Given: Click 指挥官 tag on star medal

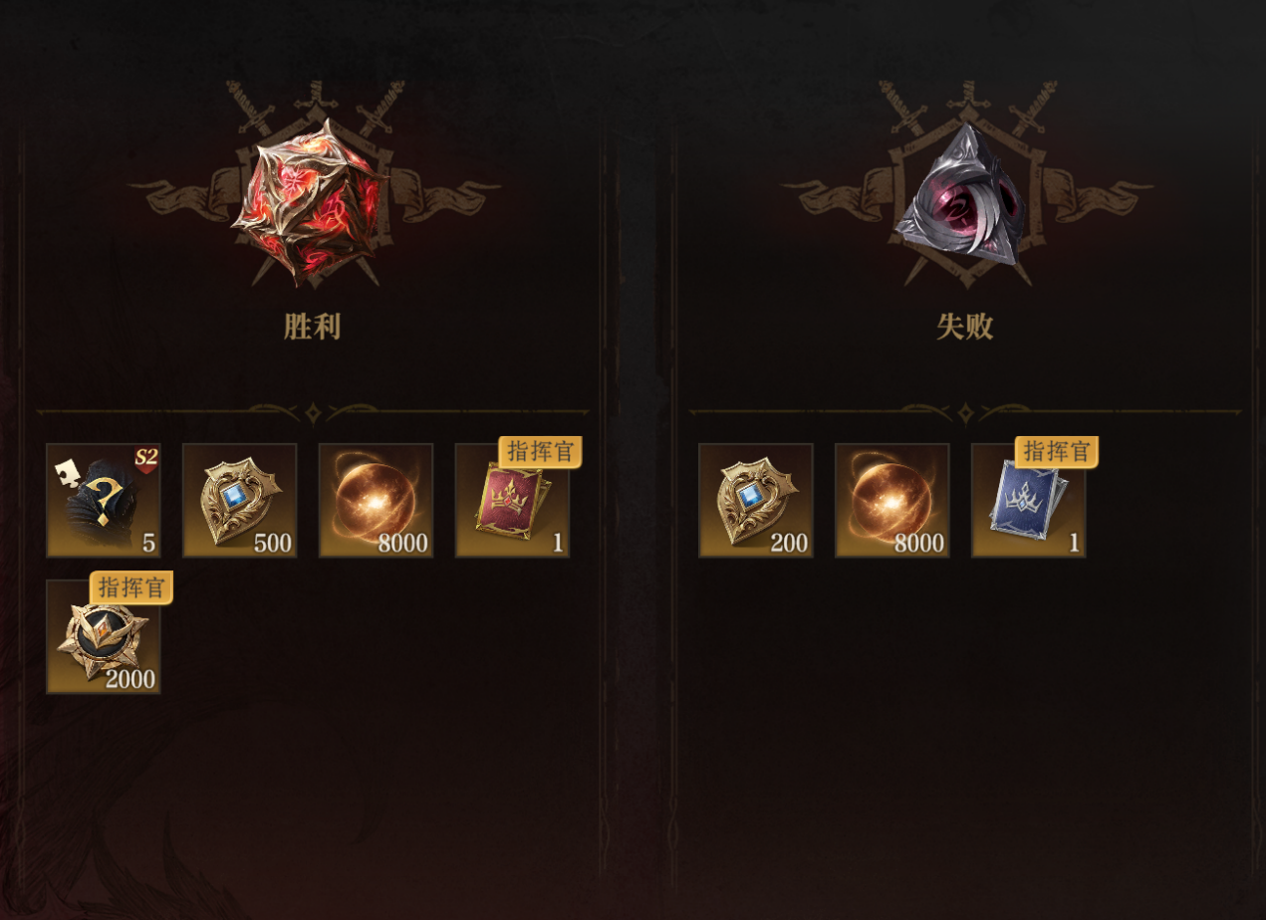Looking at the screenshot, I should [131, 587].
